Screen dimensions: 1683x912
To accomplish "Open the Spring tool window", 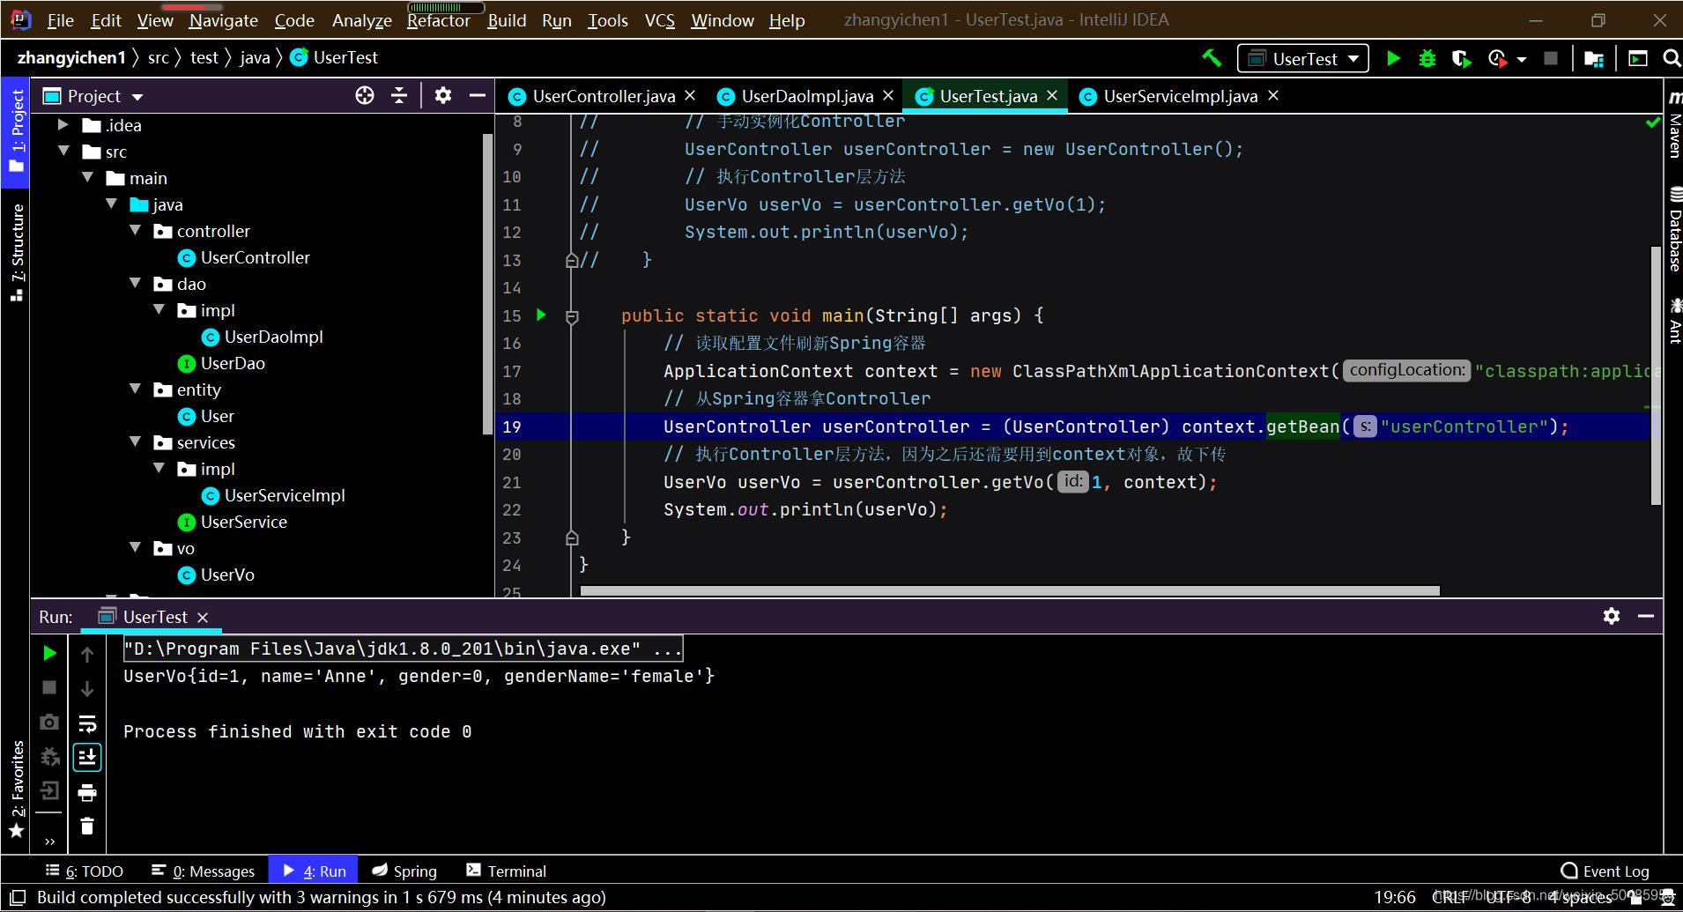I will (x=404, y=871).
